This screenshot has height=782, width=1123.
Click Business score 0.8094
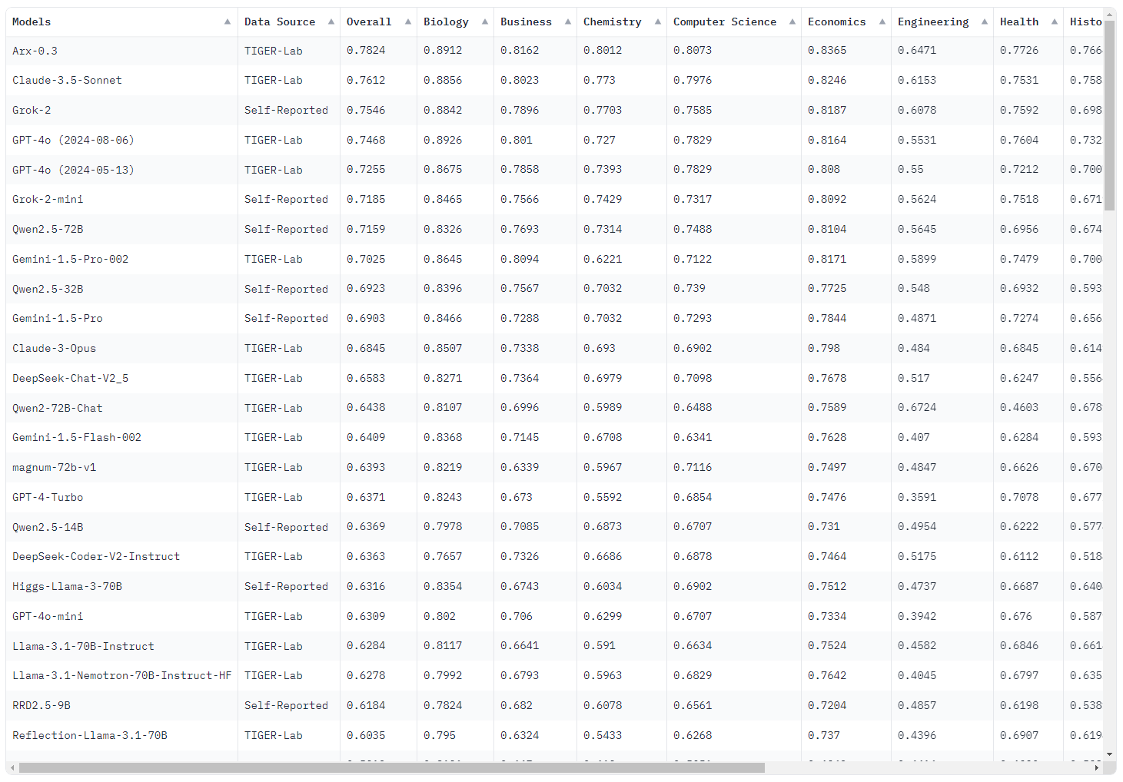click(520, 259)
